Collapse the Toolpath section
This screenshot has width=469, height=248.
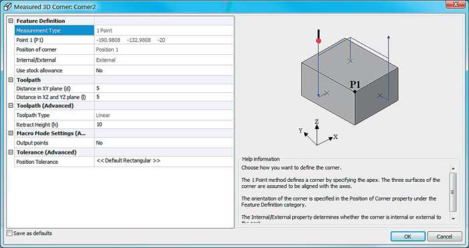[x=11, y=80]
